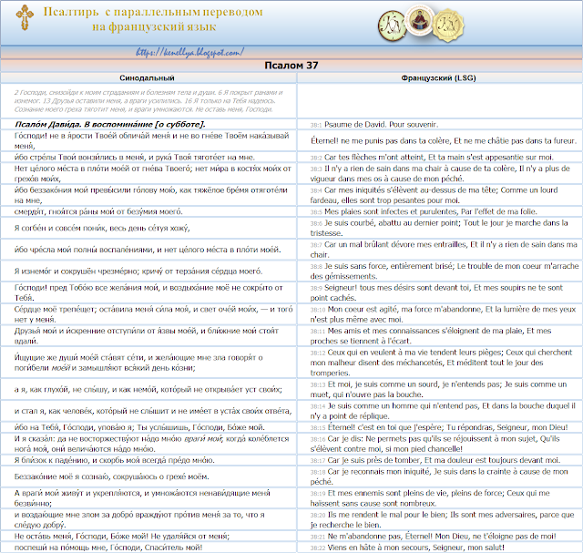
Task: Click verse А враги мои живут
Action: [142, 497]
